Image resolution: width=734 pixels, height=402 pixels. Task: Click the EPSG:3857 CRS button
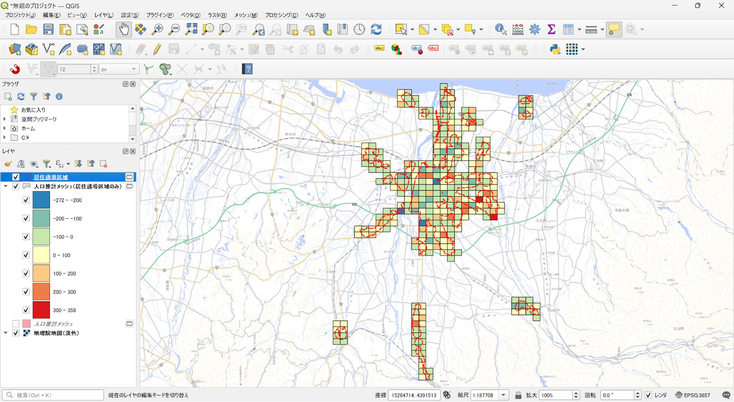(693, 395)
